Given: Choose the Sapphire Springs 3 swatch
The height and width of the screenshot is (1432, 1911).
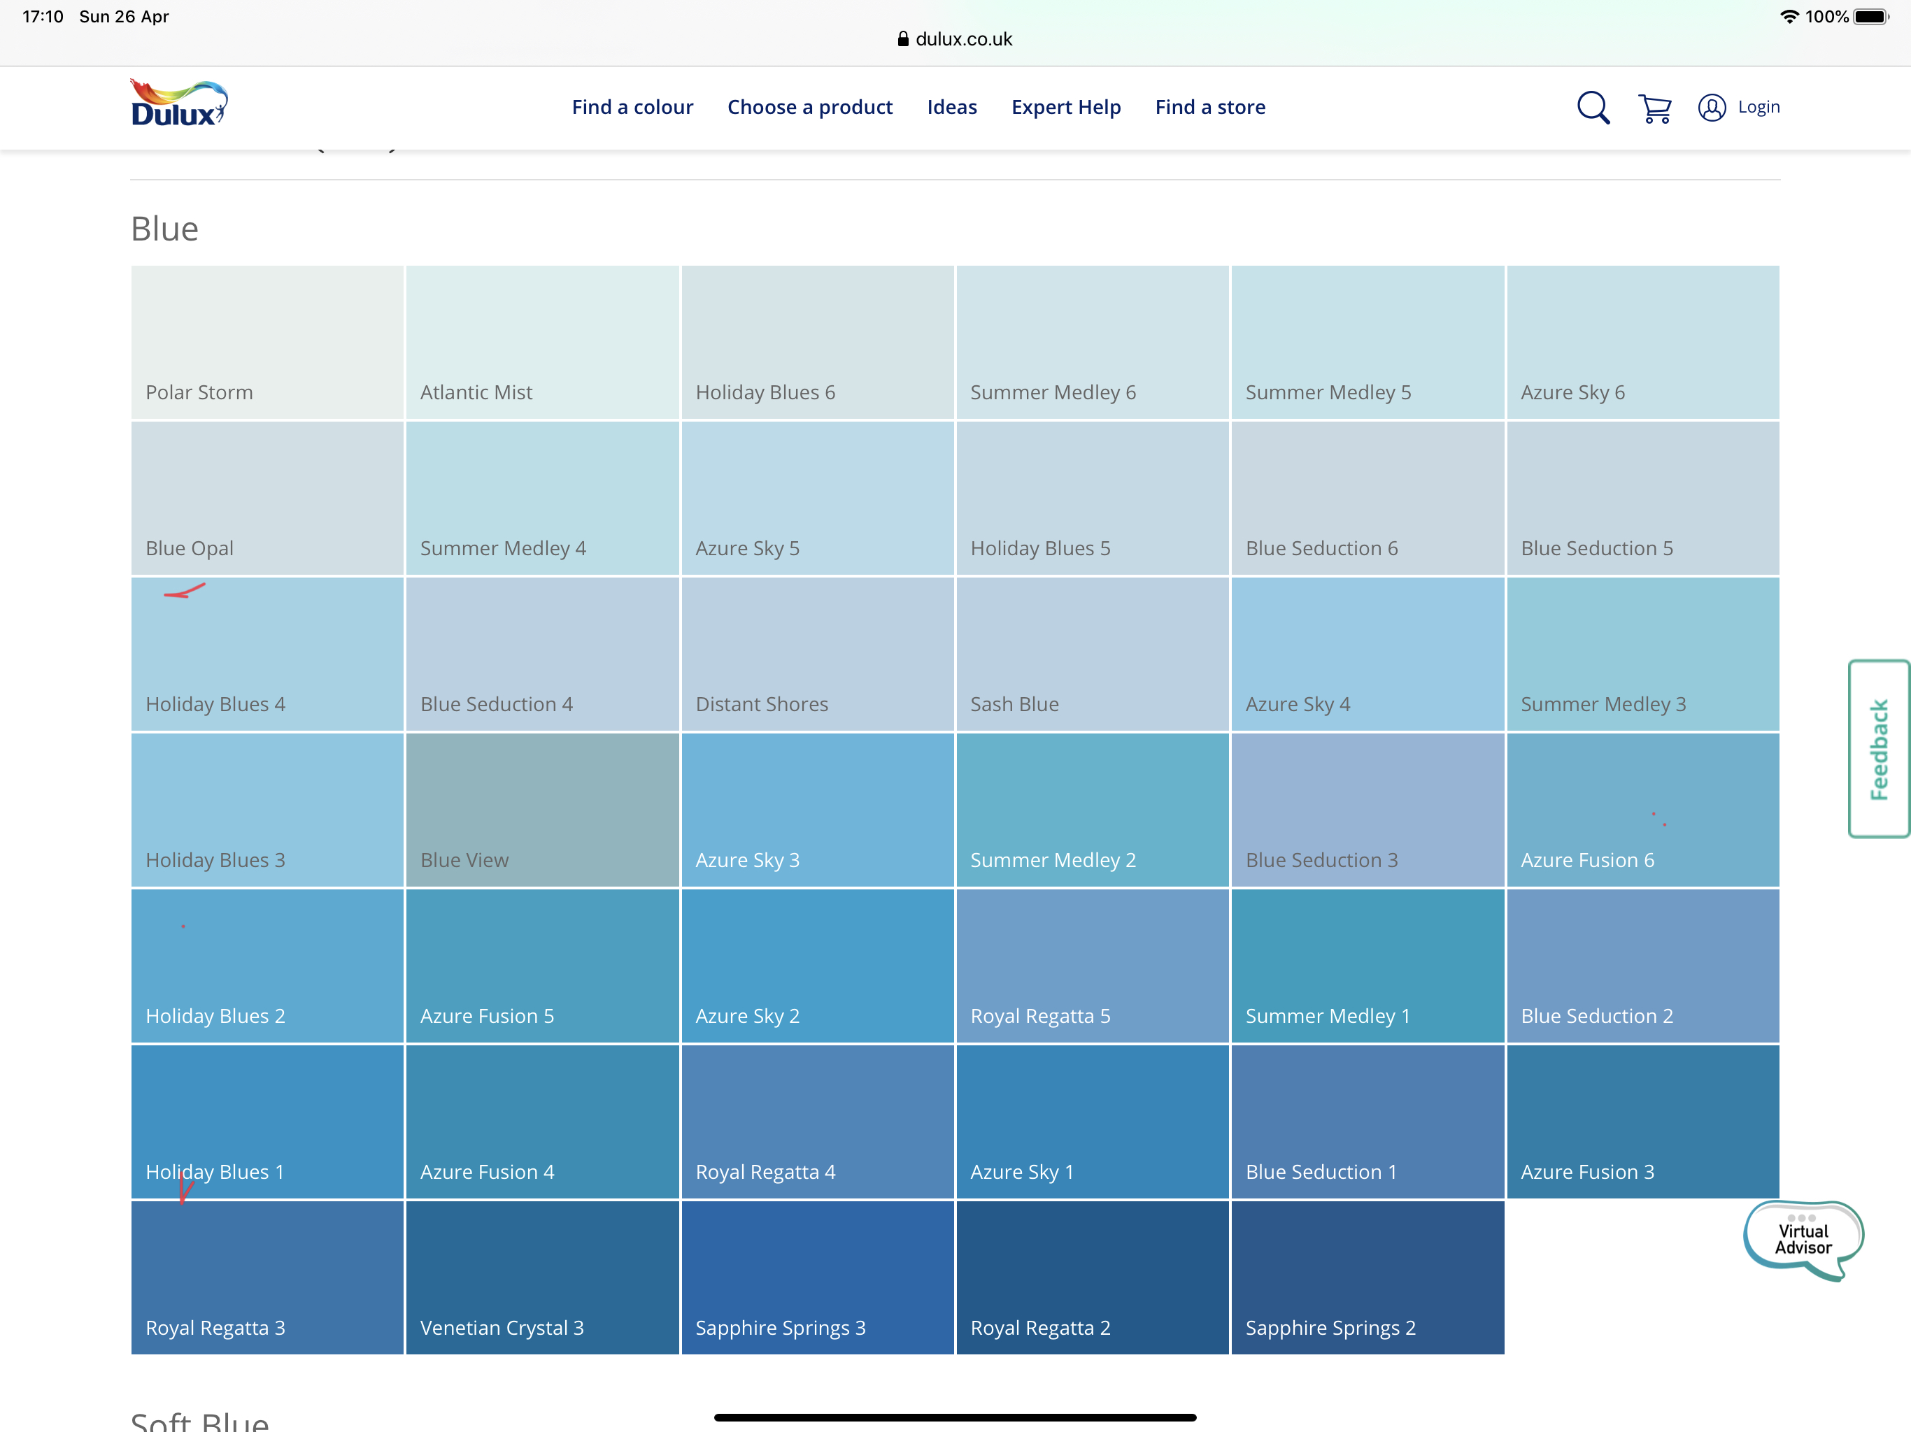Looking at the screenshot, I should click(816, 1277).
